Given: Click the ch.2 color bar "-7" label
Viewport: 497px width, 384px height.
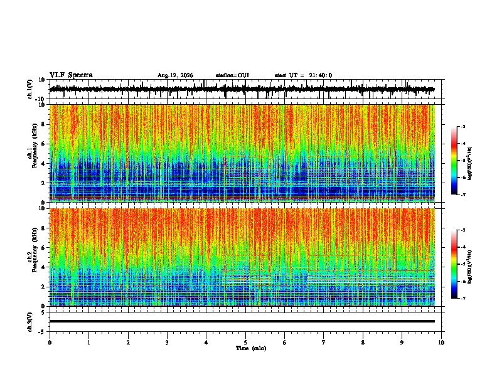Looking at the screenshot, I should coord(463,299).
